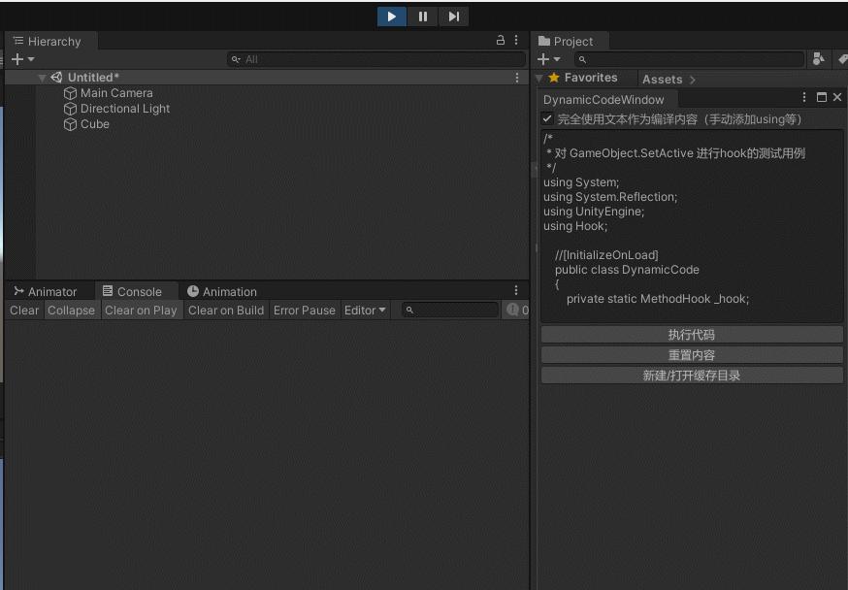Click the Pause button in the toolbar
This screenshot has width=848, height=590.
(x=422, y=16)
